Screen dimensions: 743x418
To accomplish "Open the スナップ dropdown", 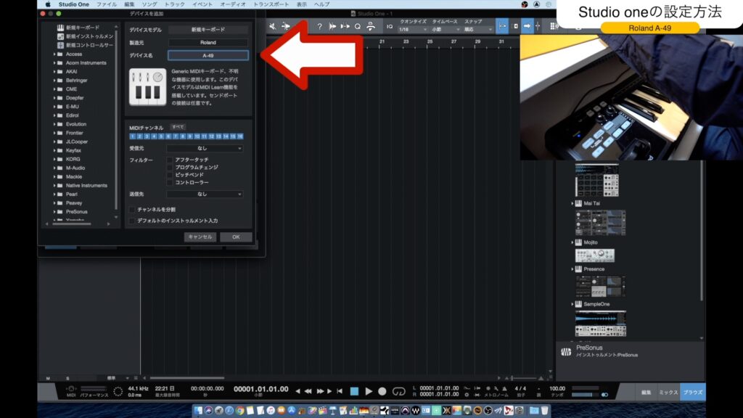I will [x=477, y=29].
